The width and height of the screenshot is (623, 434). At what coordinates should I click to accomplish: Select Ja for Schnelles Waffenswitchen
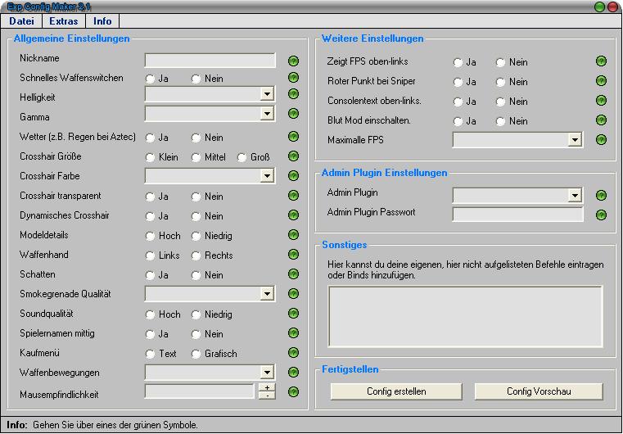click(x=151, y=79)
